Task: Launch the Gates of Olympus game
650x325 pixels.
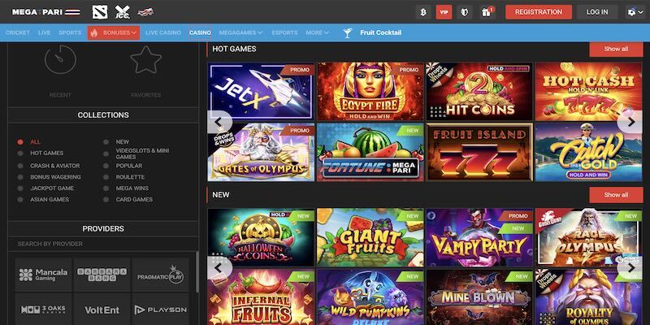Action: [261, 152]
